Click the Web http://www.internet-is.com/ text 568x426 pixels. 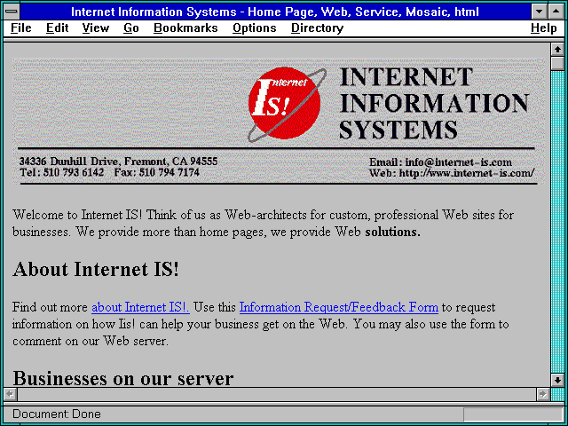[452, 173]
